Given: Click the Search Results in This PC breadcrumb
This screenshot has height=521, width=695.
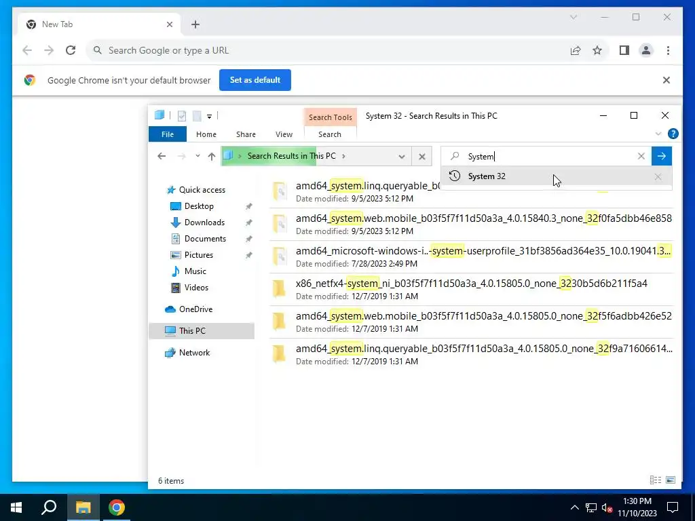Looking at the screenshot, I should pyautogui.click(x=291, y=156).
